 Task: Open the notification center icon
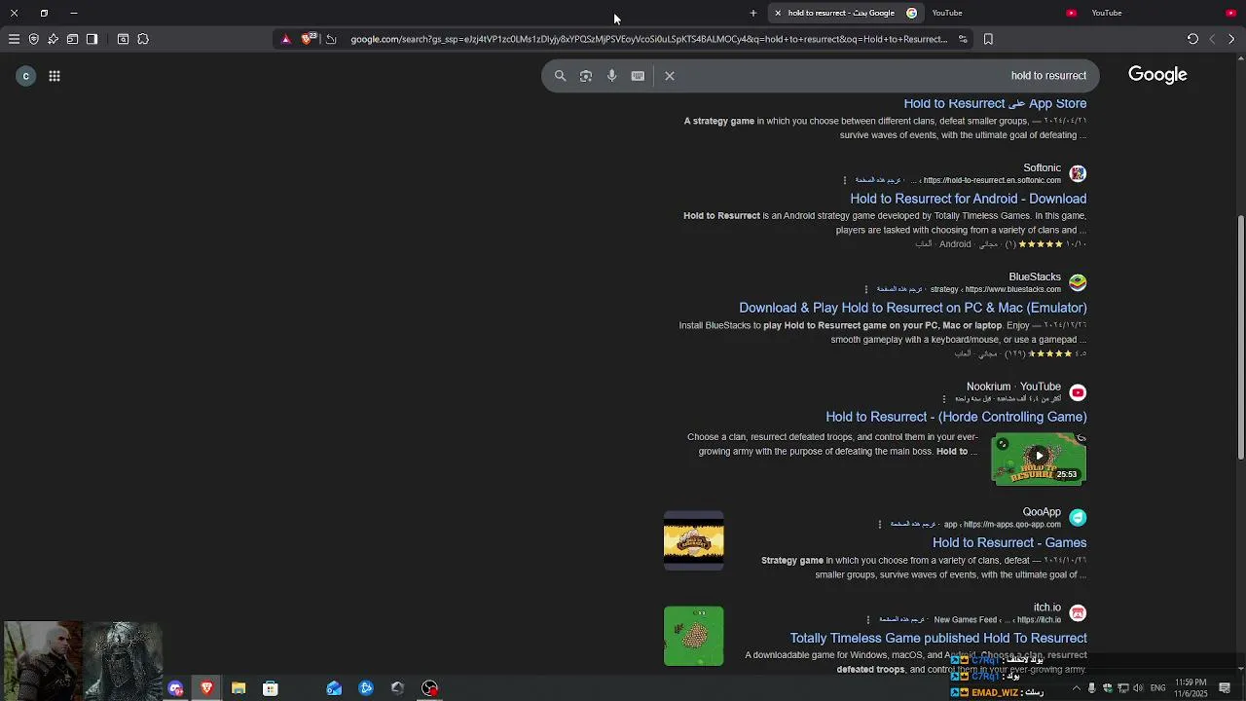tap(1225, 688)
